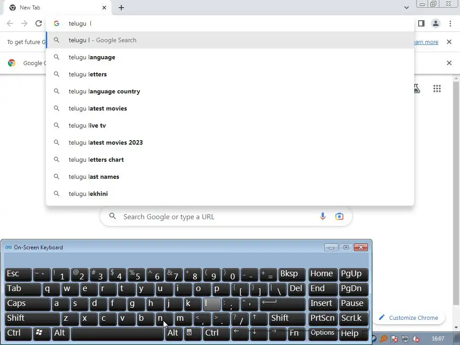The image size is (460, 345).
Task: Toggle the right Shift key on keyboard
Action: pyautogui.click(x=287, y=319)
